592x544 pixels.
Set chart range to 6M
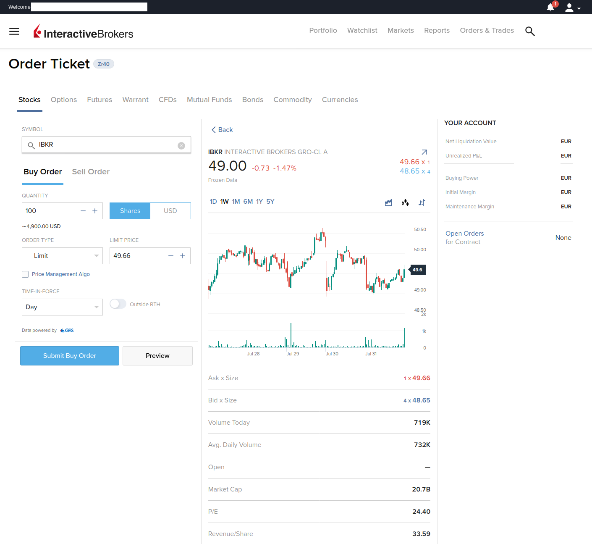point(248,202)
